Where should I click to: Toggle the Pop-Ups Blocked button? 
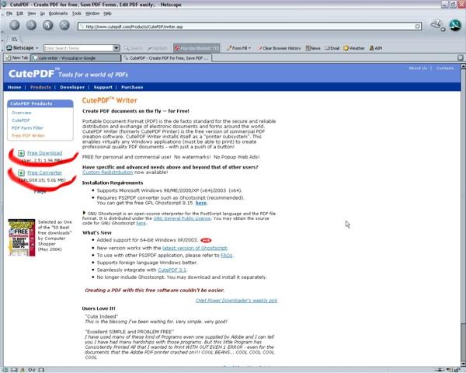(196, 48)
